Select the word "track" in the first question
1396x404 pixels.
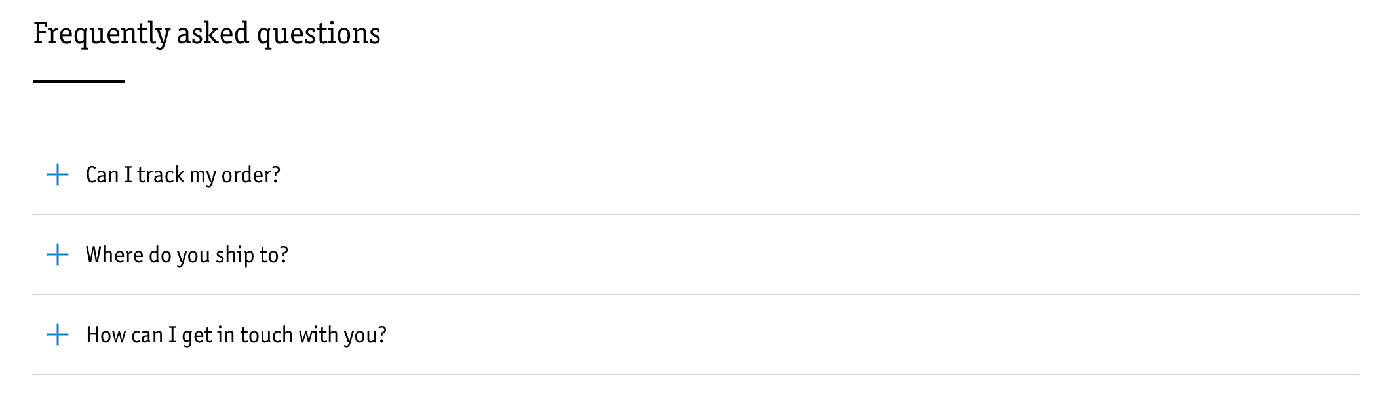coord(161,174)
